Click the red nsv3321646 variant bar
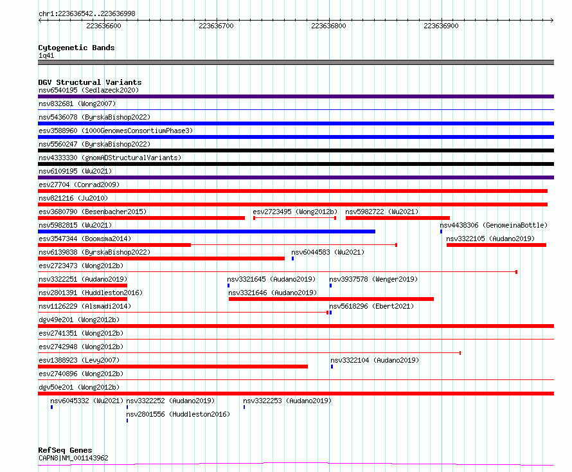The height and width of the screenshot is (472, 572). [x=331, y=299]
